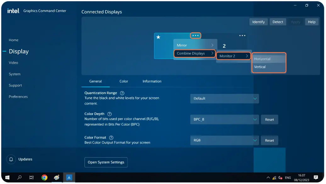The image size is (326, 184).
Task: Reset the Color Depth setting
Action: (269, 120)
